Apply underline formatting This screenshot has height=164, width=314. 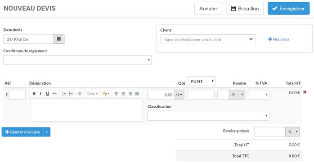(48, 94)
